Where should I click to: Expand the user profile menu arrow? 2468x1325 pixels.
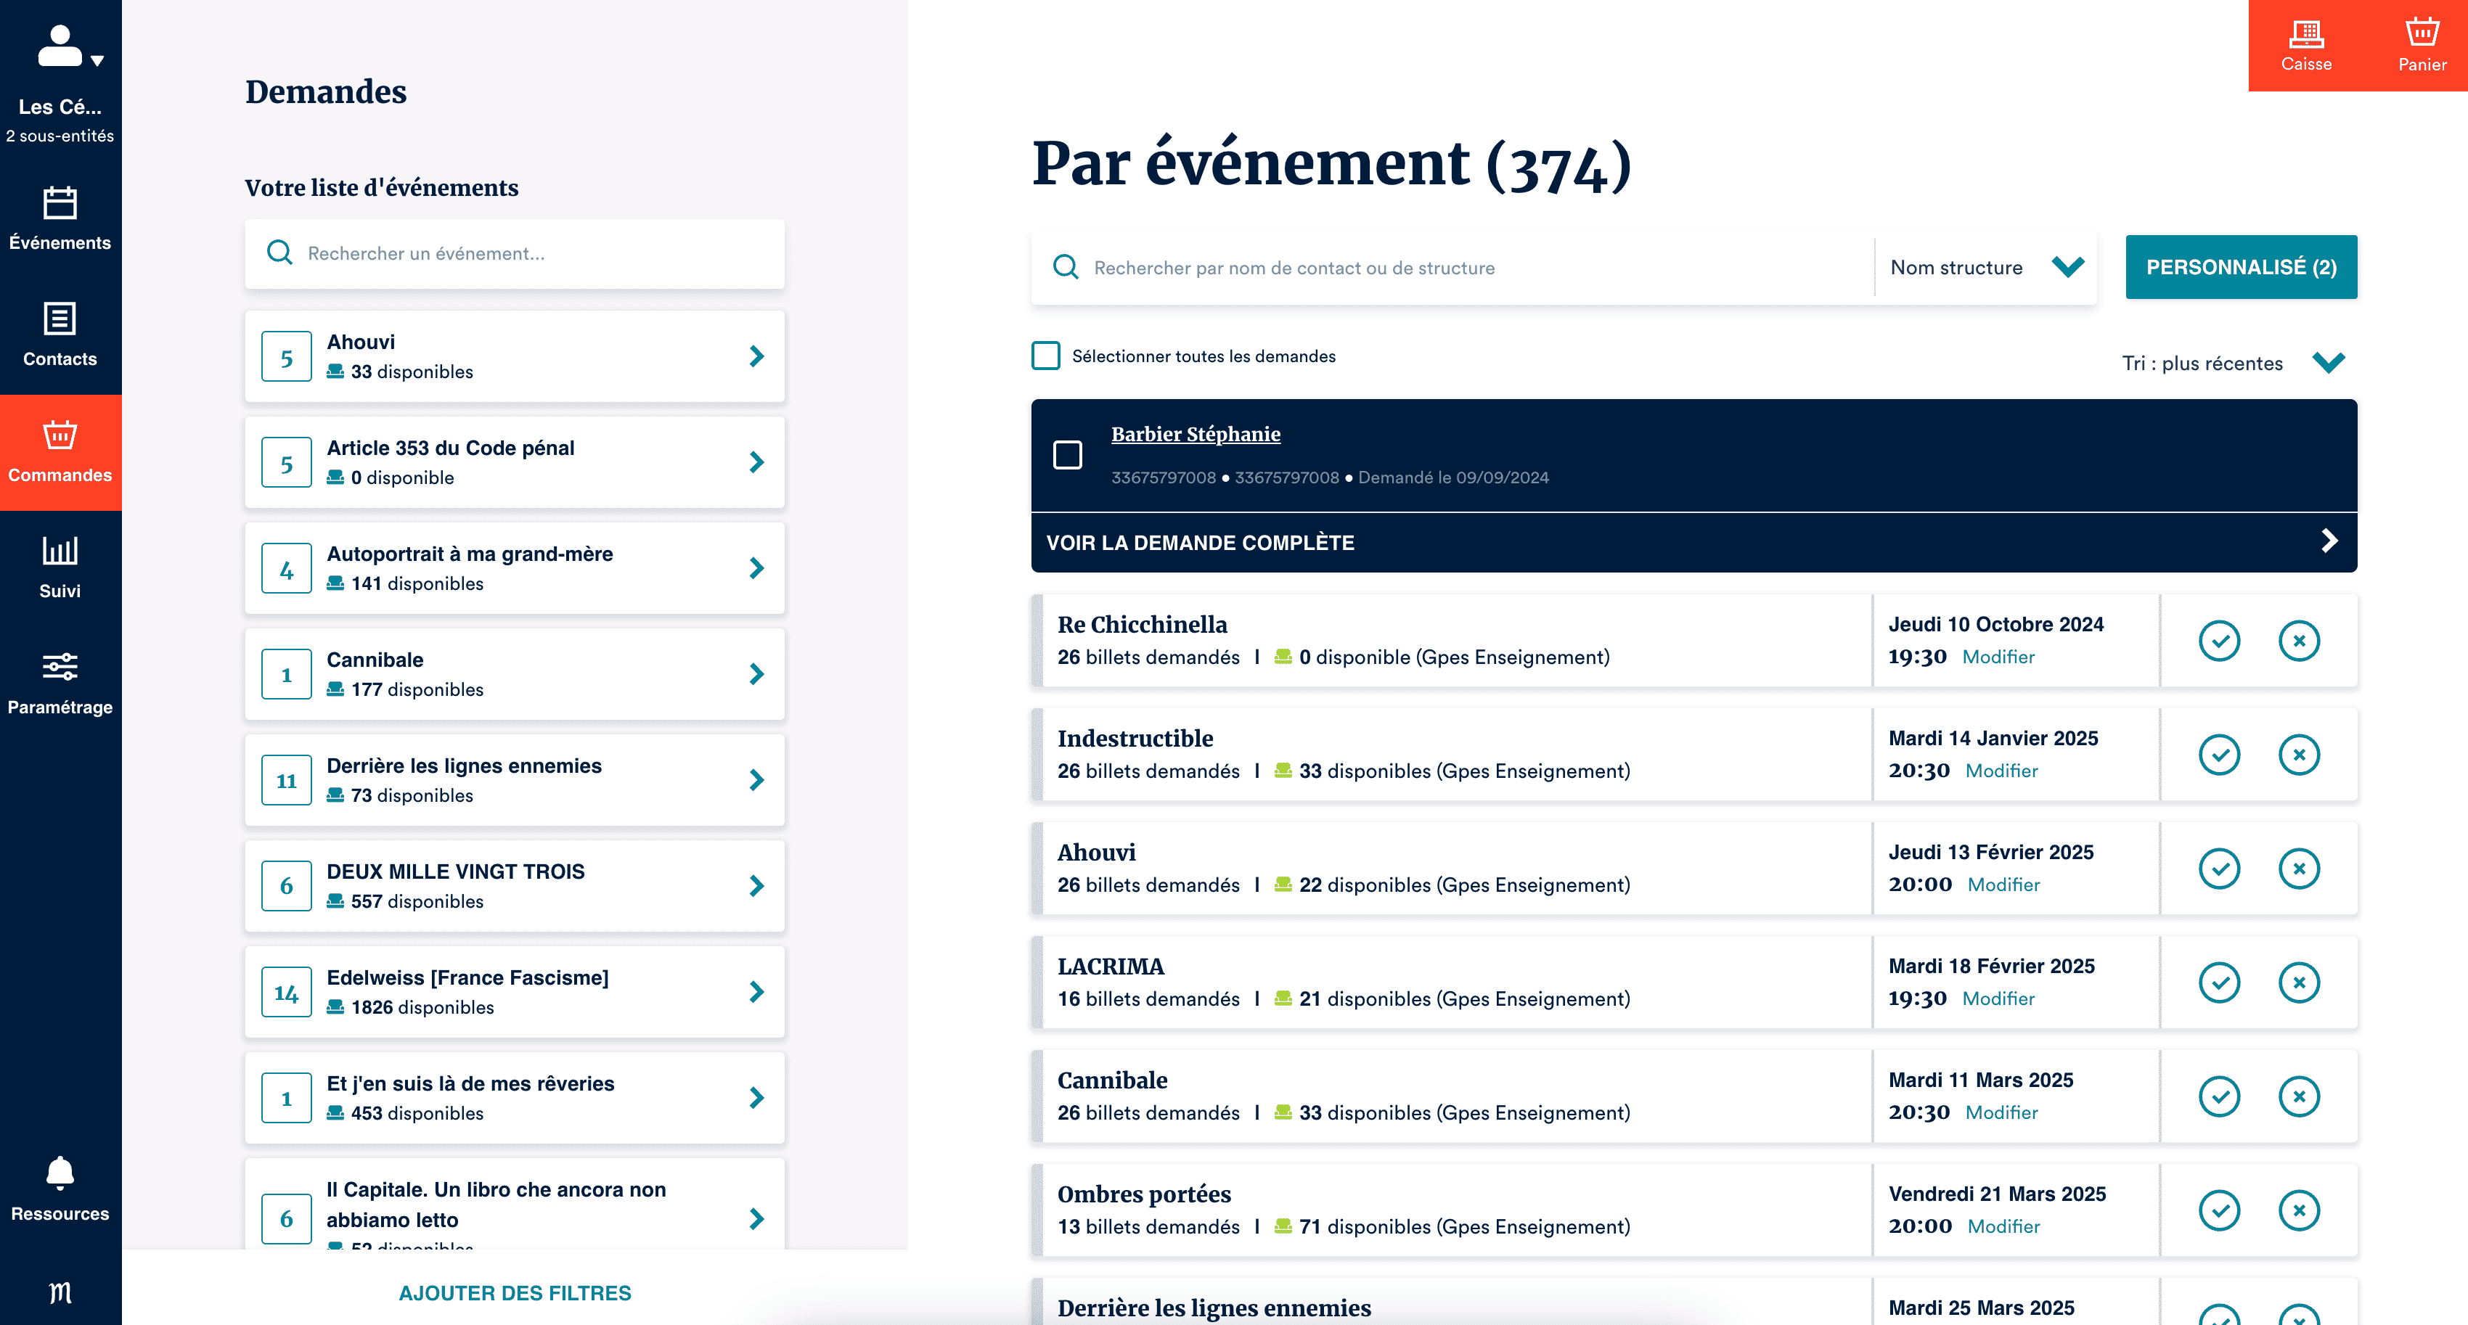(x=97, y=60)
